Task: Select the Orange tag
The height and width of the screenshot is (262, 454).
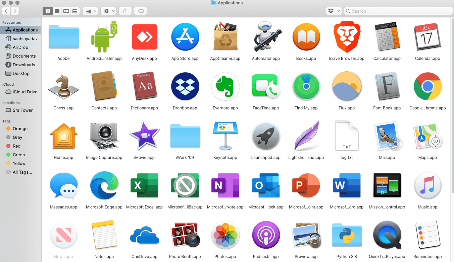Action: [x=21, y=128]
